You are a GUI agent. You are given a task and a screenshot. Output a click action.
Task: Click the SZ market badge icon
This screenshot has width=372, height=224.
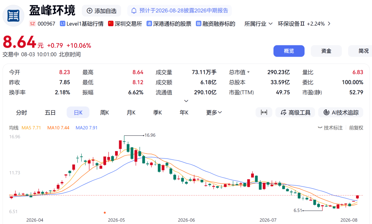tap(32, 24)
